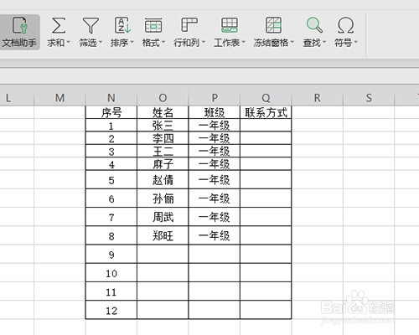Open the 文档助手 document assistant tool

pyautogui.click(x=19, y=32)
